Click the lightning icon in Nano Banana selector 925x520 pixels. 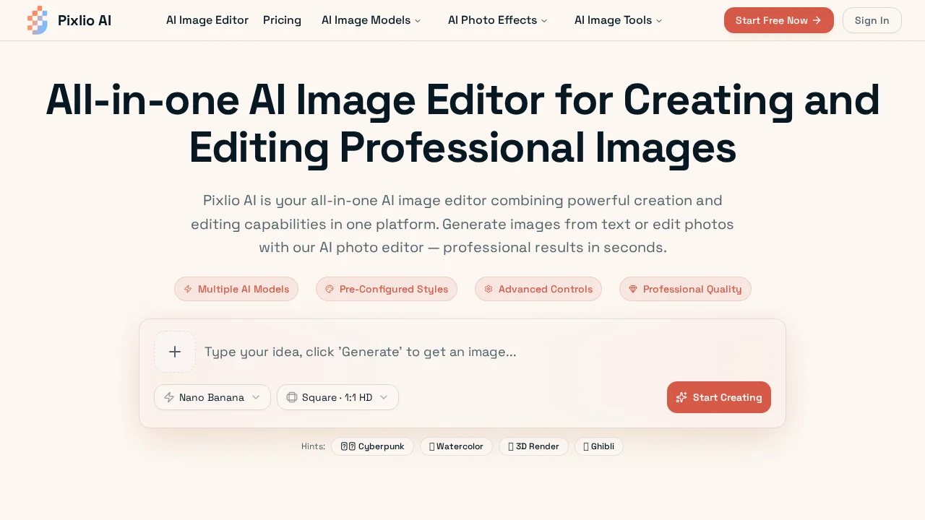(169, 397)
